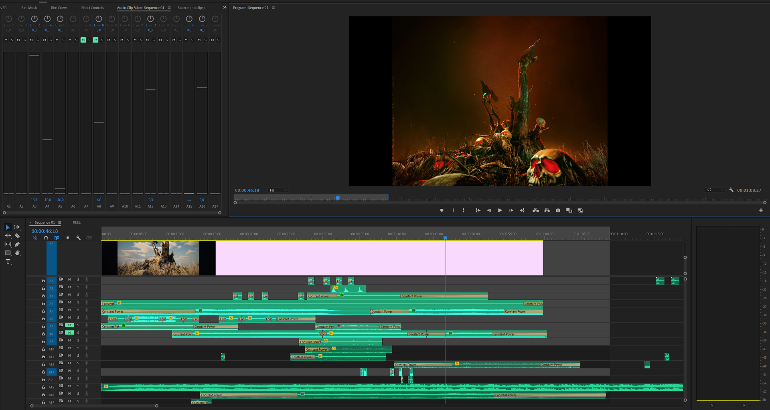Image resolution: width=770 pixels, height=410 pixels.
Task: Open the 1/2 playback resolution dropdown
Action: pos(714,190)
